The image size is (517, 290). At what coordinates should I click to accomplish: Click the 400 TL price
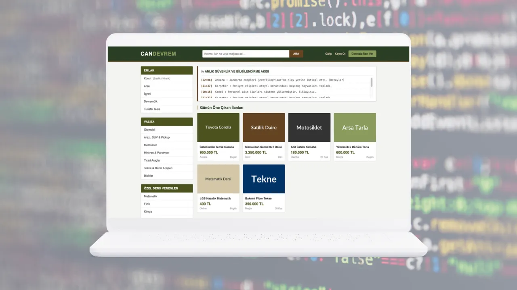pos(205,204)
